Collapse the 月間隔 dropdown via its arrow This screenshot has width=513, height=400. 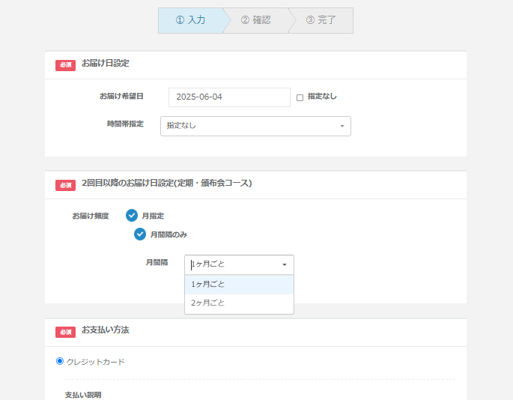(285, 264)
